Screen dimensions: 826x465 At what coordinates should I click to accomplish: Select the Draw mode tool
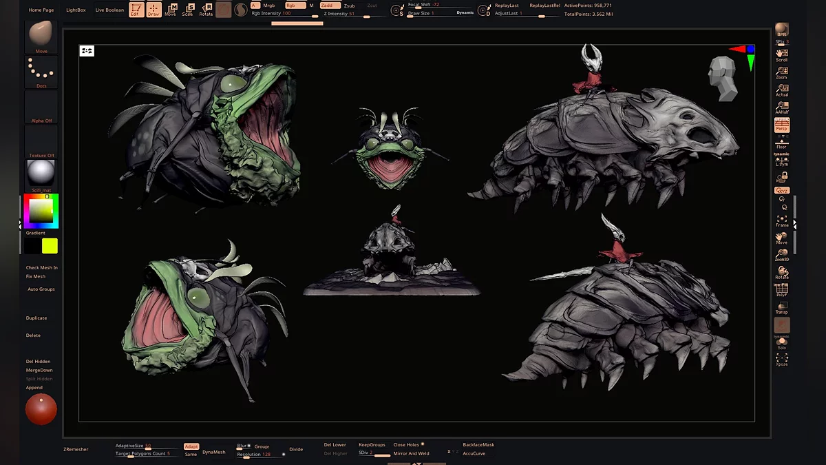coord(153,10)
